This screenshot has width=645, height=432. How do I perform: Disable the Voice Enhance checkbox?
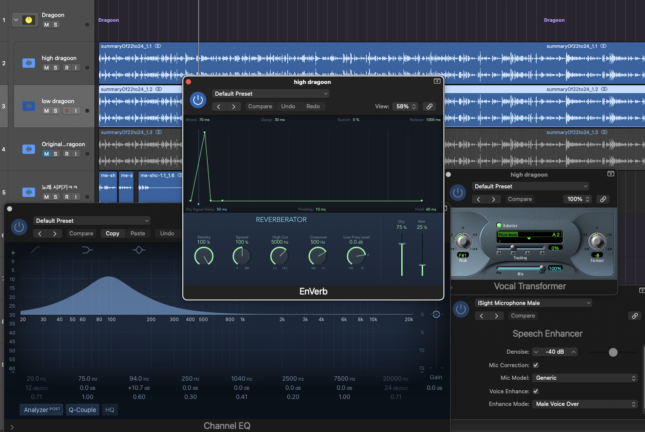click(x=536, y=391)
